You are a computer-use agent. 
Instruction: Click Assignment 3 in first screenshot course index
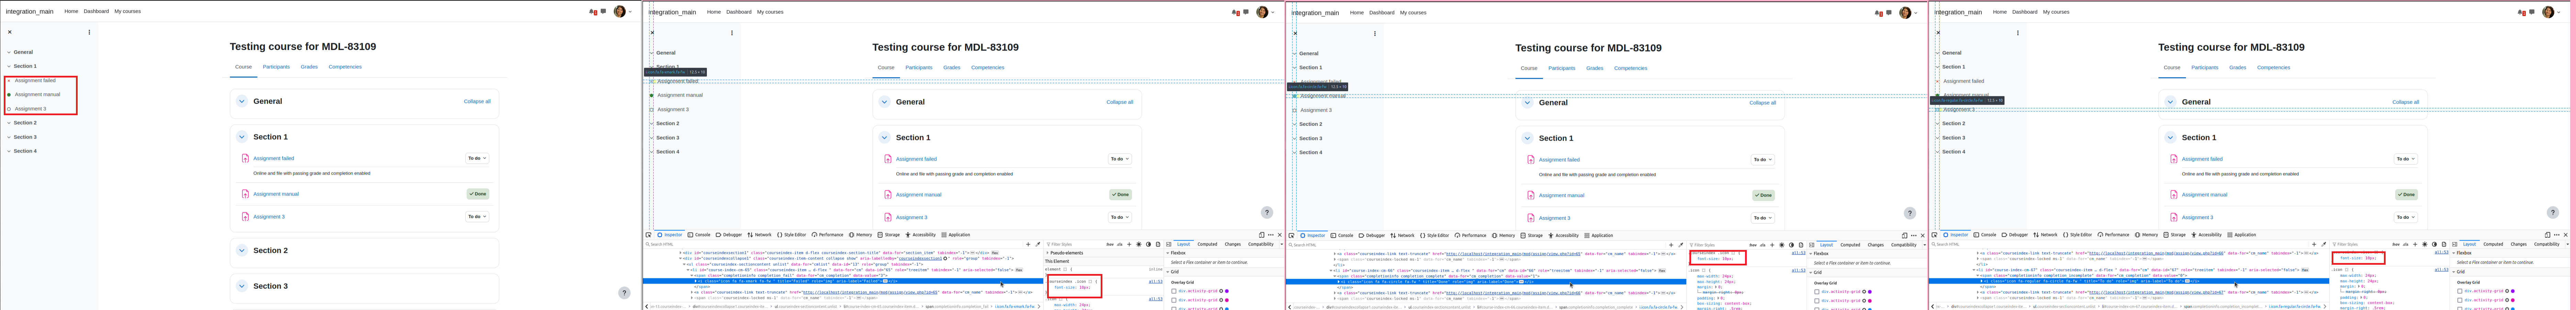30,109
